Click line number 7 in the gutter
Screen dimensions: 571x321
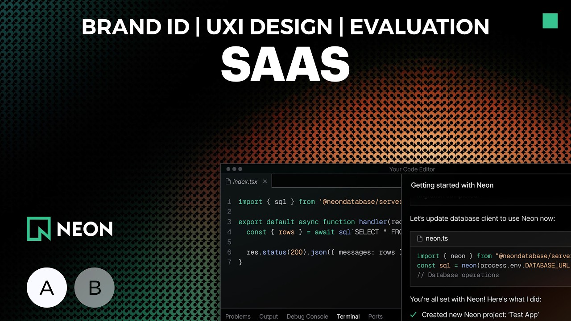tap(229, 262)
